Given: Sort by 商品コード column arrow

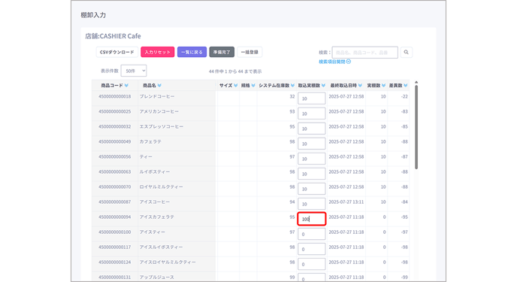Looking at the screenshot, I should point(126,86).
